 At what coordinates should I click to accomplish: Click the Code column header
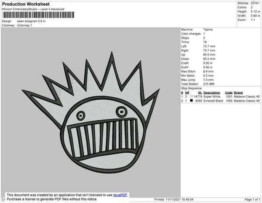tap(228, 93)
